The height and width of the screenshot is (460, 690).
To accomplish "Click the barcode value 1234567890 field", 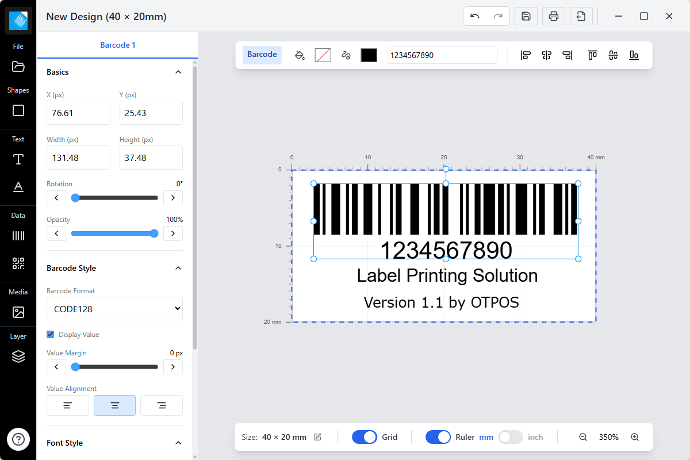I will tap(442, 55).
